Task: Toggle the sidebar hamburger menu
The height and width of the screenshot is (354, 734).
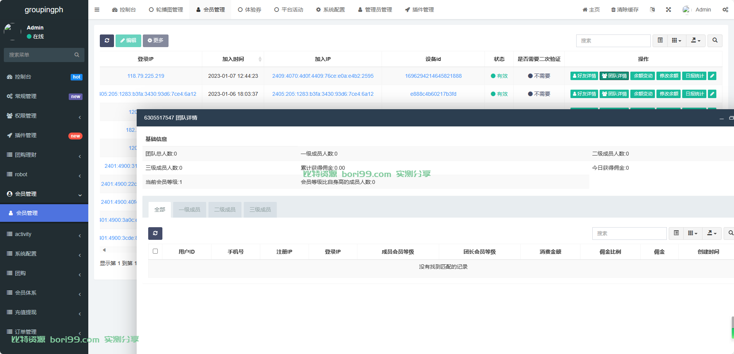Action: click(x=97, y=10)
